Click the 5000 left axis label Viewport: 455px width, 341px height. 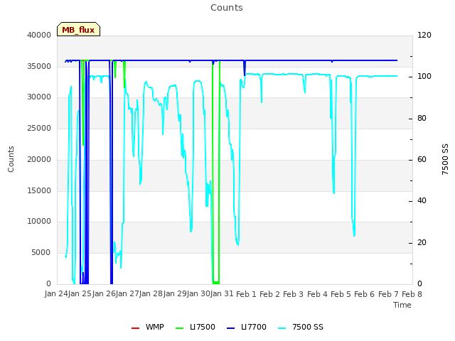coord(41,253)
